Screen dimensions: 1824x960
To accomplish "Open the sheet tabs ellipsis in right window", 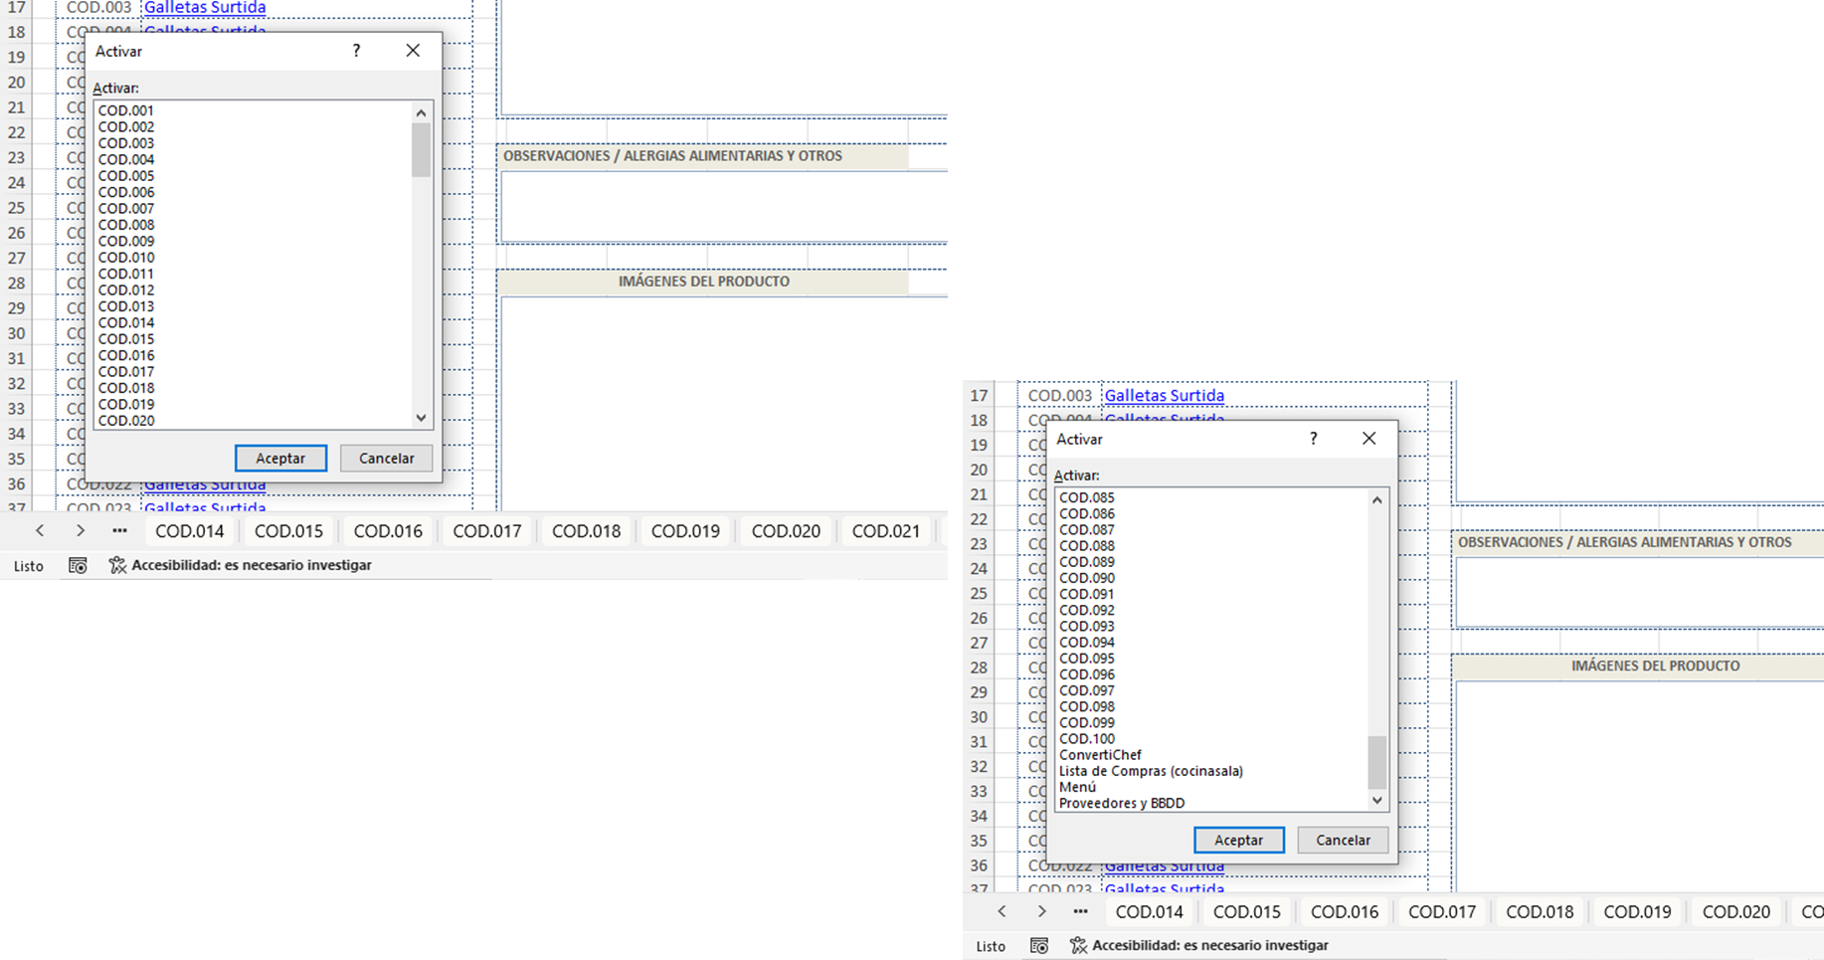I will coord(1080,911).
